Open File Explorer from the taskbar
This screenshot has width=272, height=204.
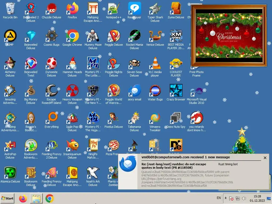click(36, 198)
